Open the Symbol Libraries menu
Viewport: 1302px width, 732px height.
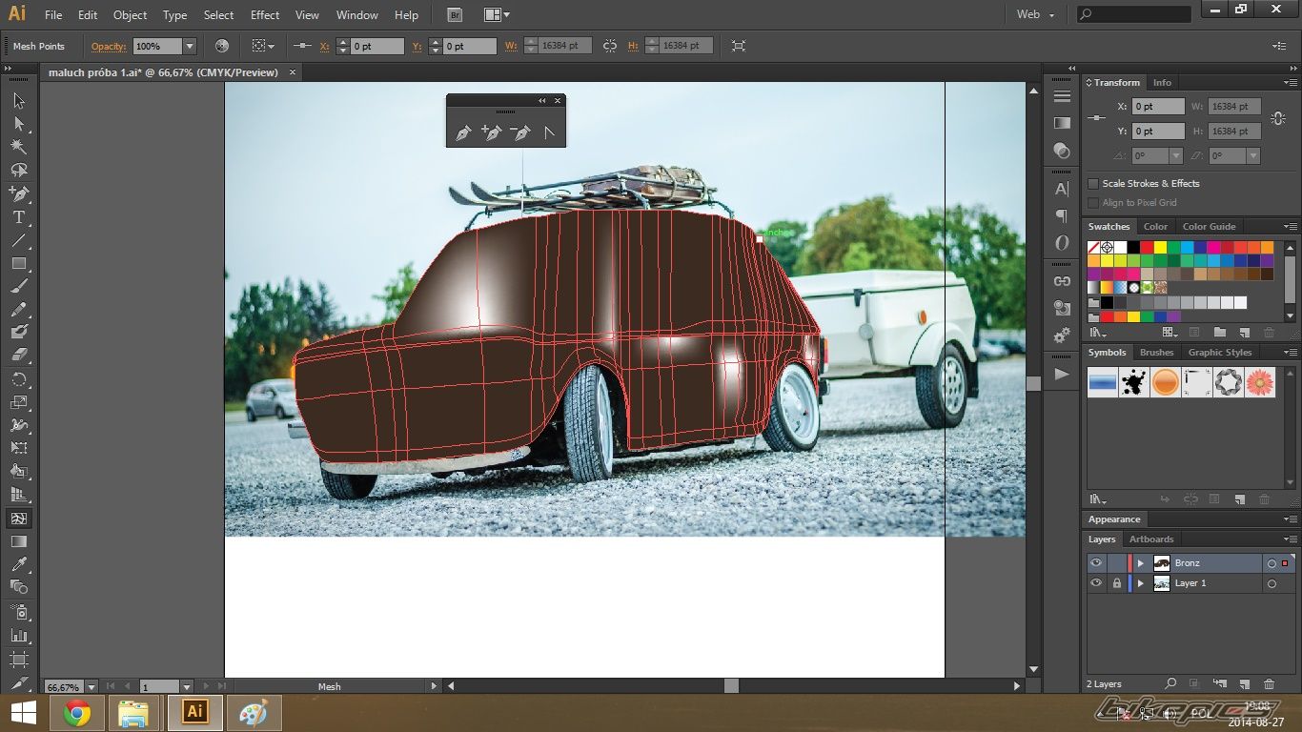tap(1099, 499)
